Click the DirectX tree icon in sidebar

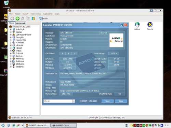[14, 51]
